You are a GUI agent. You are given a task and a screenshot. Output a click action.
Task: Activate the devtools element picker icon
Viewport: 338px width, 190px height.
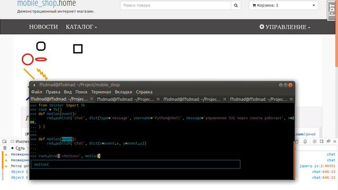(x=4, y=141)
